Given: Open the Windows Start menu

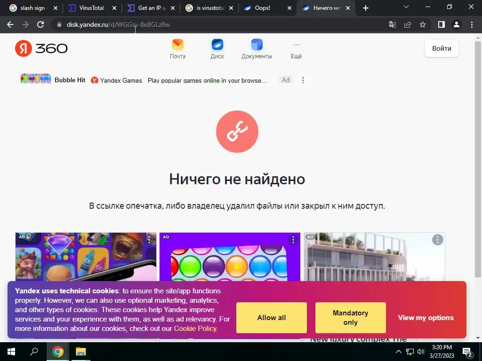Looking at the screenshot, I should (11, 352).
